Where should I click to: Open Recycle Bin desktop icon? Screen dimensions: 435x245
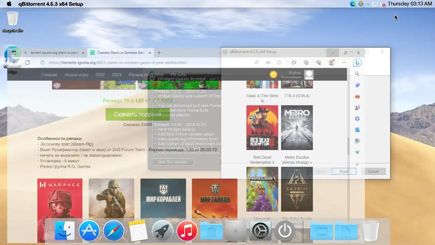click(x=13, y=22)
